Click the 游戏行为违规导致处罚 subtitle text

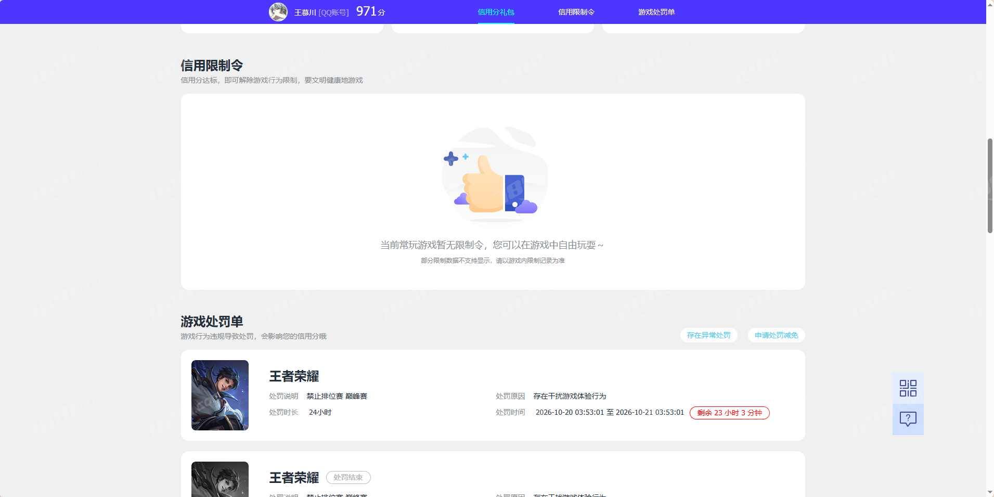coord(253,336)
